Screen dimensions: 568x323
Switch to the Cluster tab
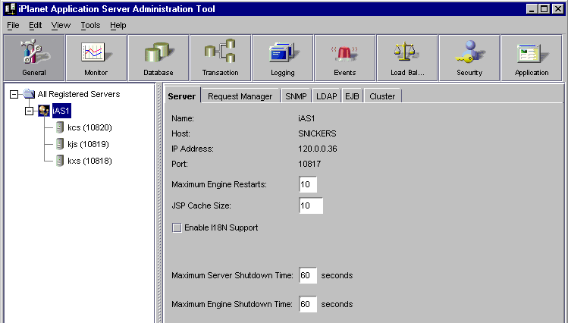382,96
